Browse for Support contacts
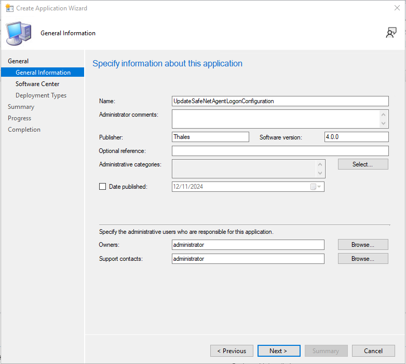This screenshot has height=364, width=406. coord(363,259)
